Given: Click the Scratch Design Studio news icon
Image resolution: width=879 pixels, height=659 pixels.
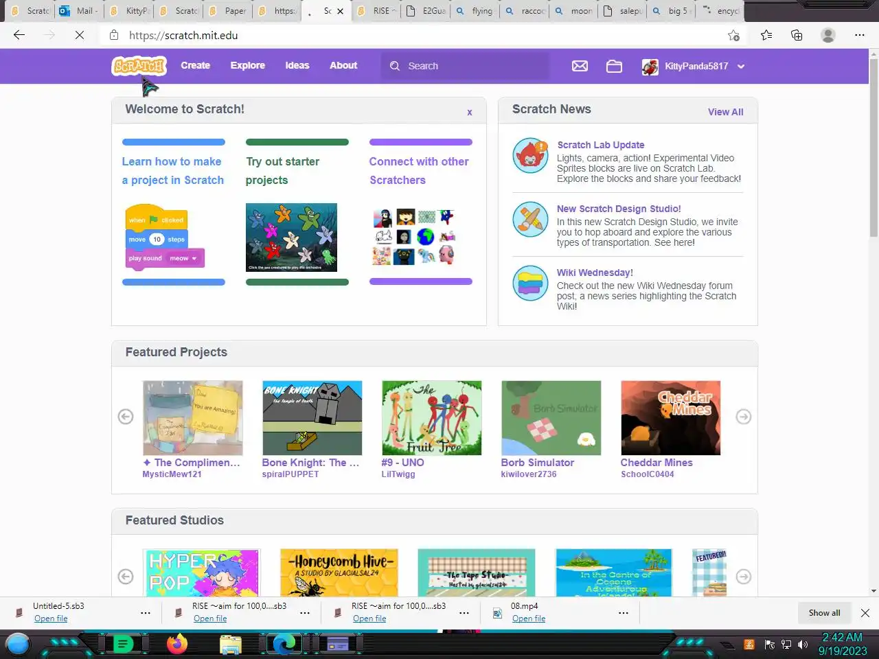Looking at the screenshot, I should (x=530, y=220).
